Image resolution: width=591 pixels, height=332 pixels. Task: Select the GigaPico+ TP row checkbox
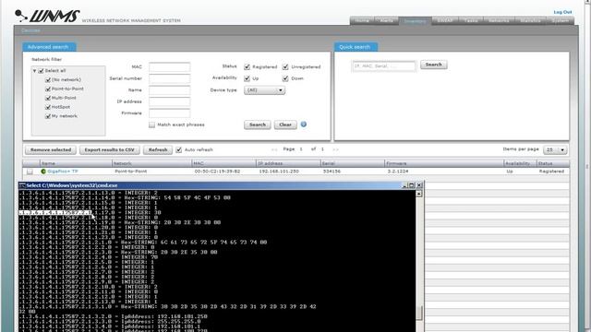point(30,172)
